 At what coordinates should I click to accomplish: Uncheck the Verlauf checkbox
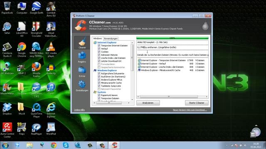click(99, 49)
